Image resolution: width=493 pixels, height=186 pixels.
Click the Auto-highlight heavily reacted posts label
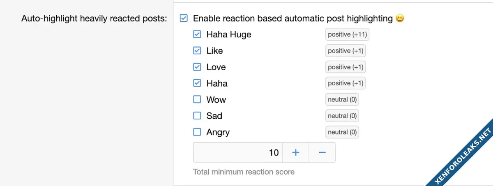point(94,19)
